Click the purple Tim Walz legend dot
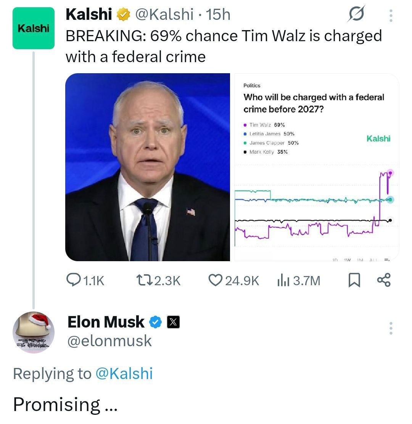 [245, 125]
